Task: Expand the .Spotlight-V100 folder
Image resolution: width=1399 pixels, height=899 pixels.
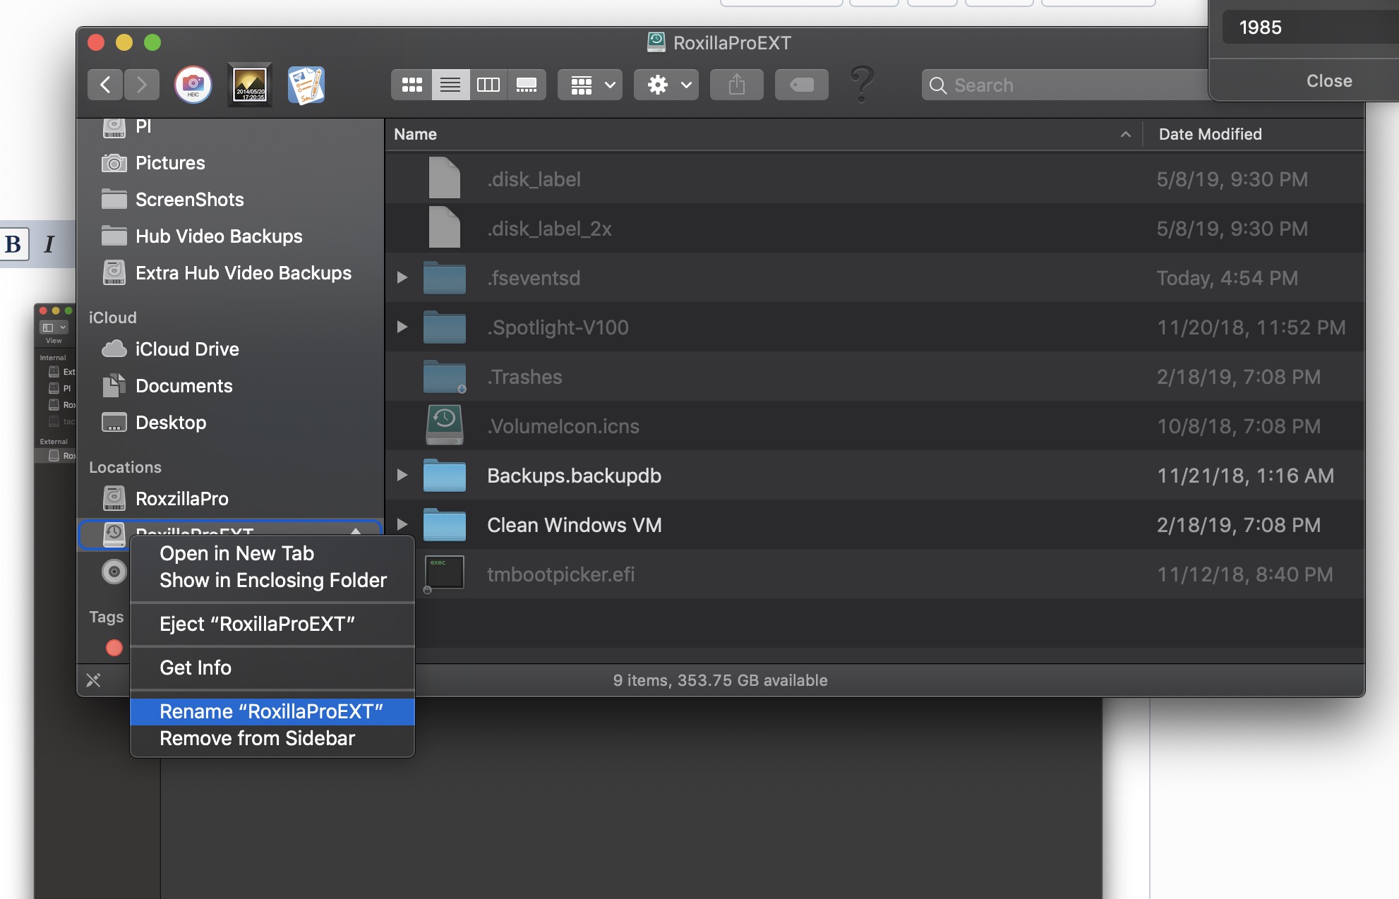Action: coord(402,327)
